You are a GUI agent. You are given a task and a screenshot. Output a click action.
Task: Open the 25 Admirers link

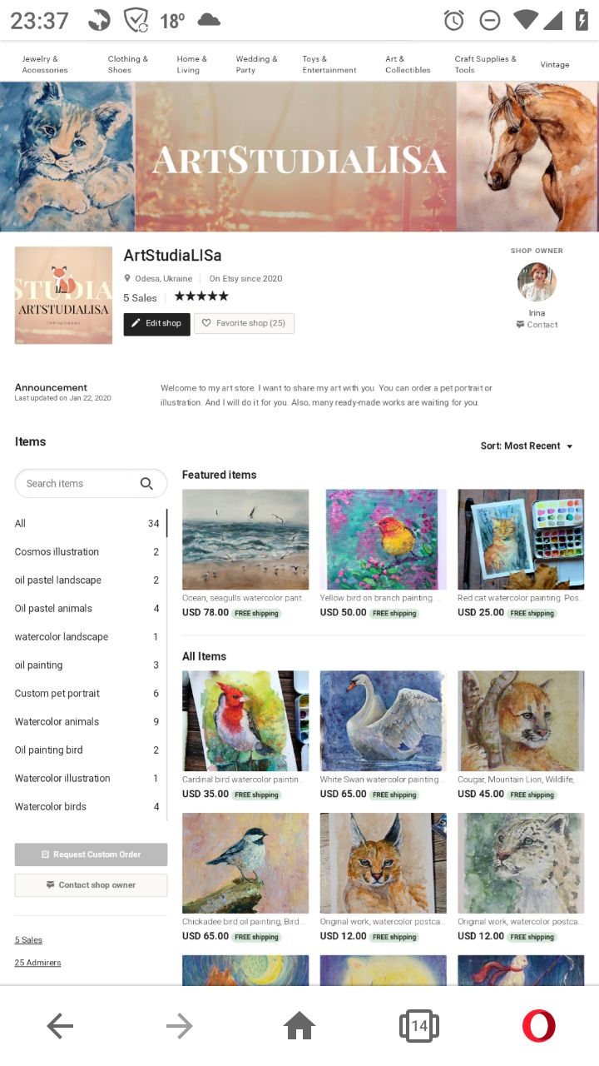tap(37, 963)
